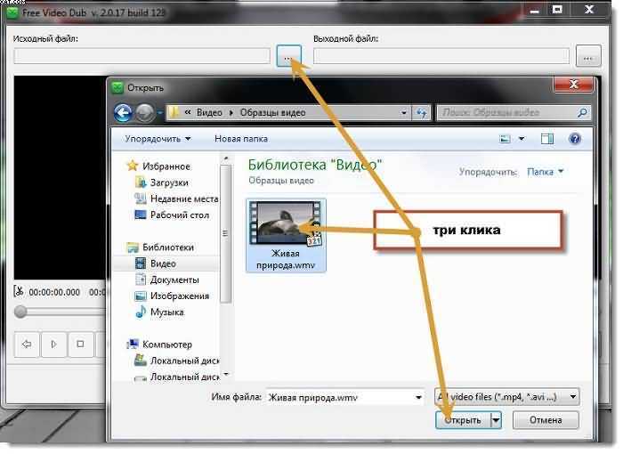
Task: Click Новая папка button
Action: coord(241,139)
